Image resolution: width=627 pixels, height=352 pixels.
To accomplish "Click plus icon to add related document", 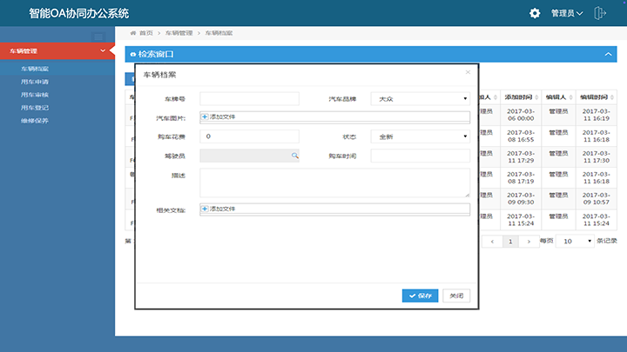I will [205, 209].
